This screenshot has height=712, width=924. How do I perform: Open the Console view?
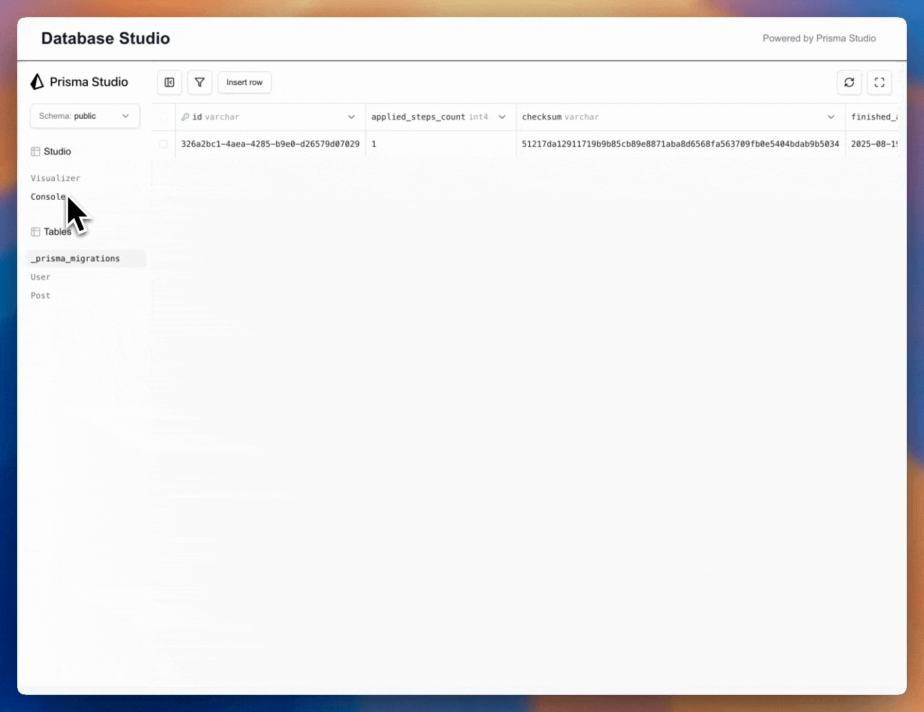pyautogui.click(x=48, y=196)
